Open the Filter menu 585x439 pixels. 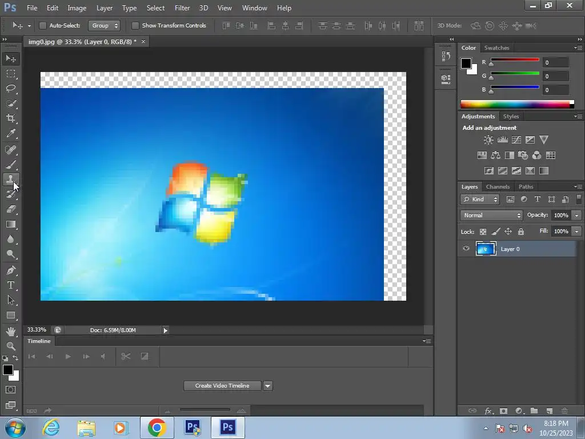pos(182,8)
